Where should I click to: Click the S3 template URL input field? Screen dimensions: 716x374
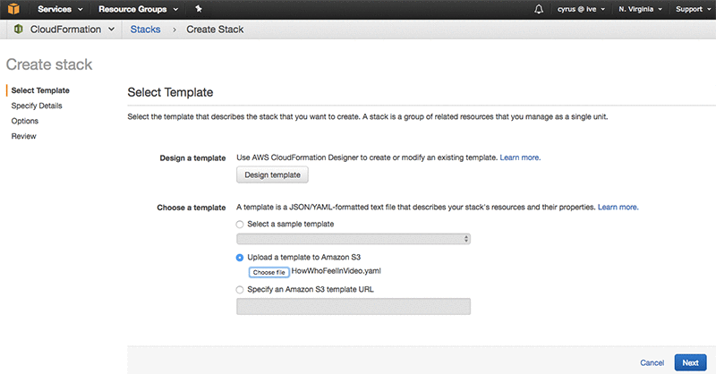[354, 306]
